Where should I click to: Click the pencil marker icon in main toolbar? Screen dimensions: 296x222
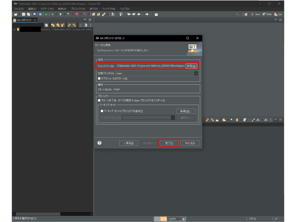(104, 14)
